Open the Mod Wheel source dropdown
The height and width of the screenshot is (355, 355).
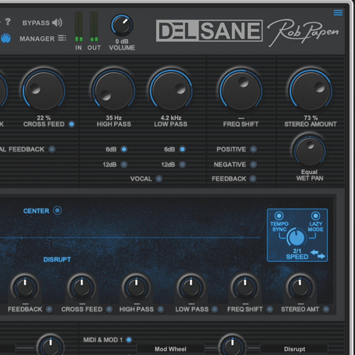170,349
